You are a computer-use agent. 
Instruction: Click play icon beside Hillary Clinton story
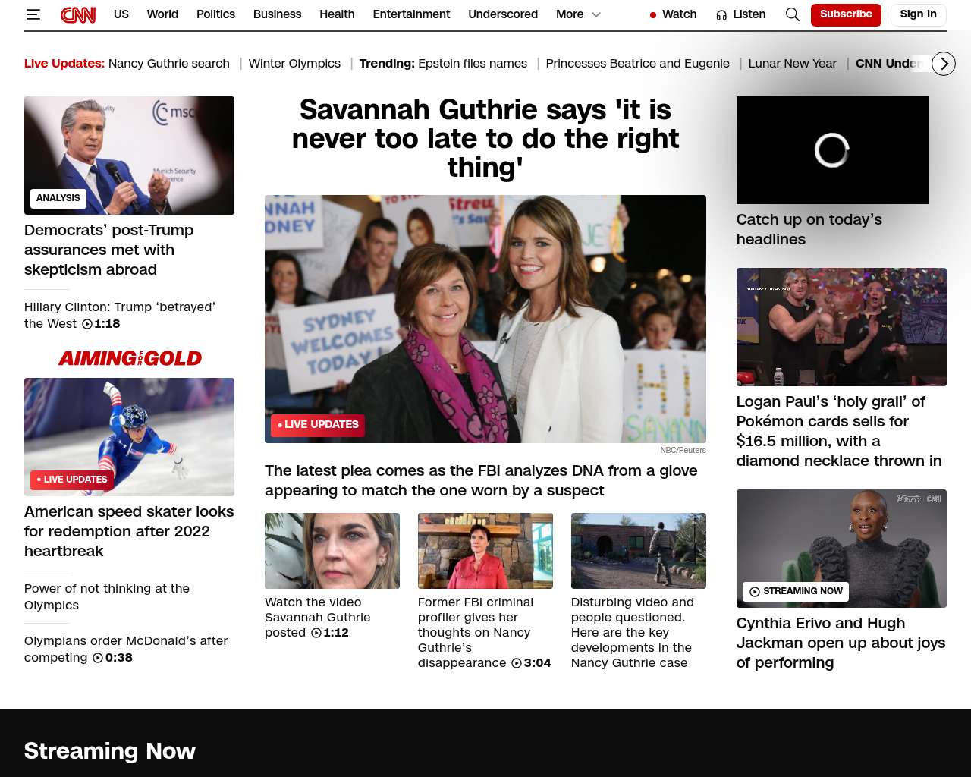coord(87,324)
